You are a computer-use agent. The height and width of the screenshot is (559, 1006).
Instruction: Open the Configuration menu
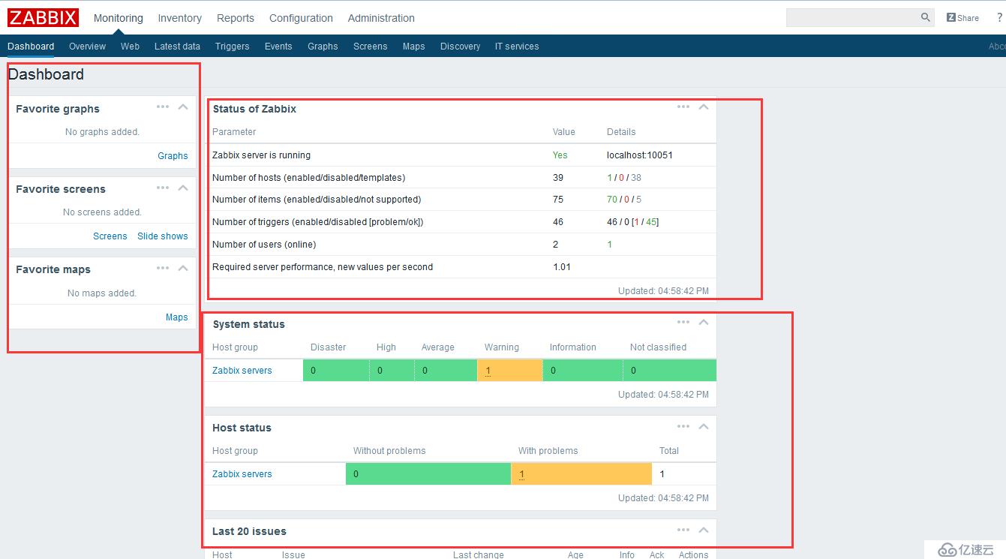[301, 18]
